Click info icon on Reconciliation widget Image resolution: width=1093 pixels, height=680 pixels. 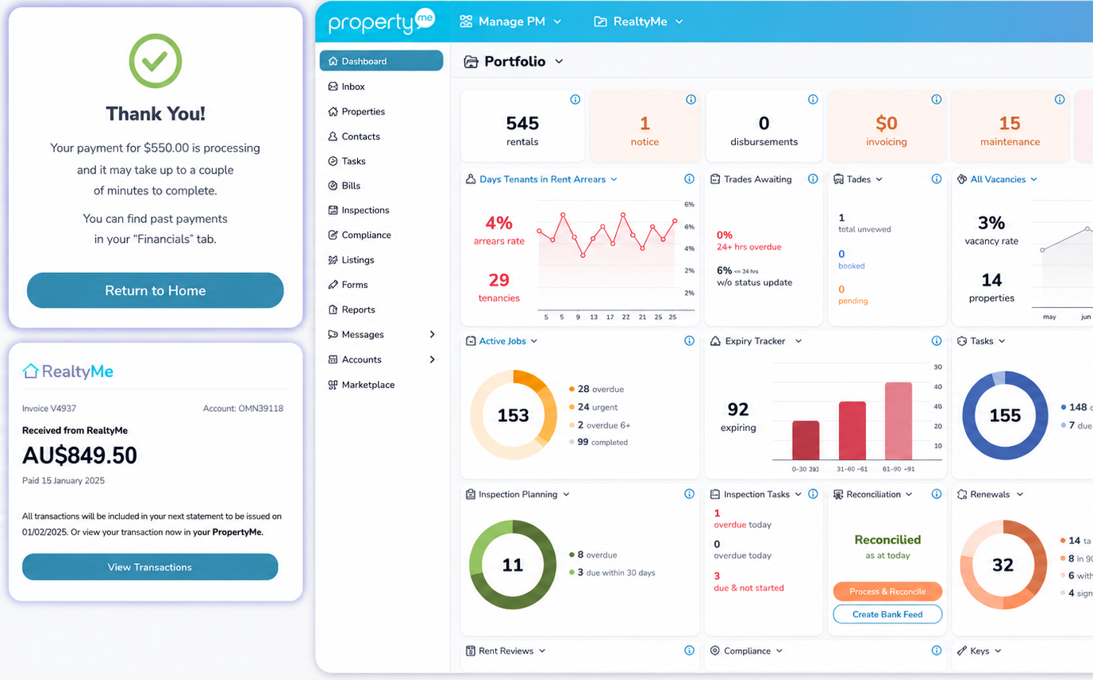point(937,494)
